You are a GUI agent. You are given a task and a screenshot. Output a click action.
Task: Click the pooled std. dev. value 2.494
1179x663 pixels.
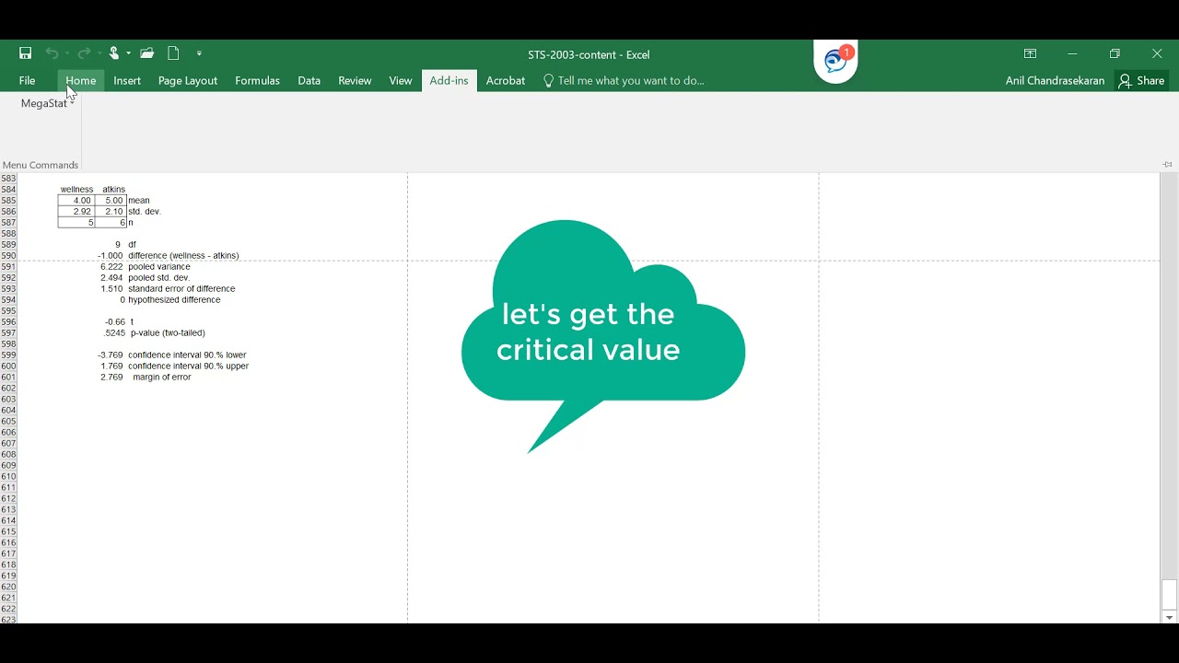point(111,277)
